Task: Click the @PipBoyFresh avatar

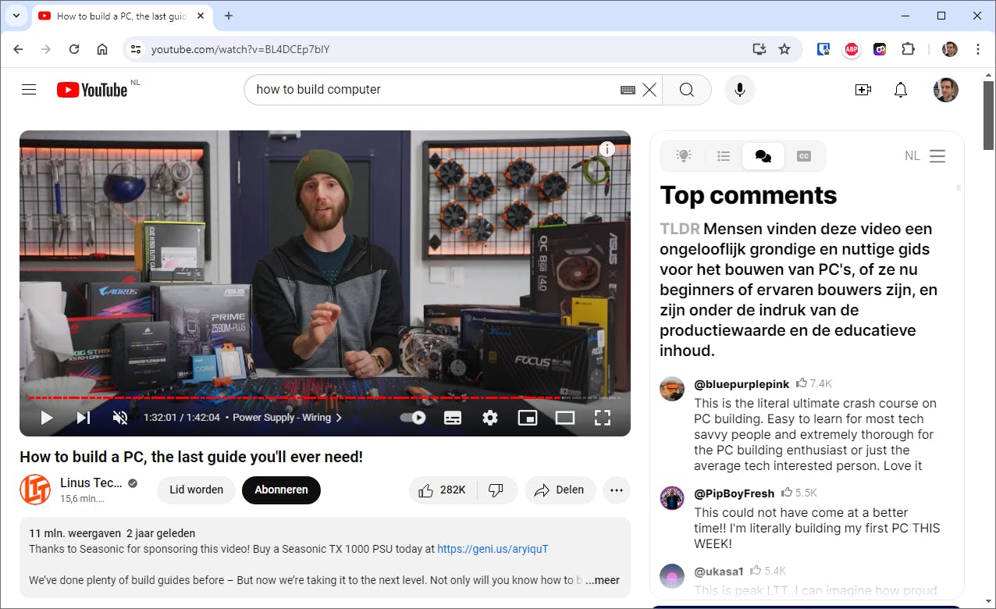Action: (x=672, y=498)
